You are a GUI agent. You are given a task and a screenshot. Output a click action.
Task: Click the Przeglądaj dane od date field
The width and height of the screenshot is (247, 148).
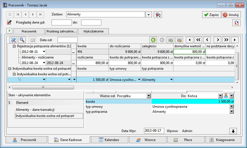click(x=61, y=22)
